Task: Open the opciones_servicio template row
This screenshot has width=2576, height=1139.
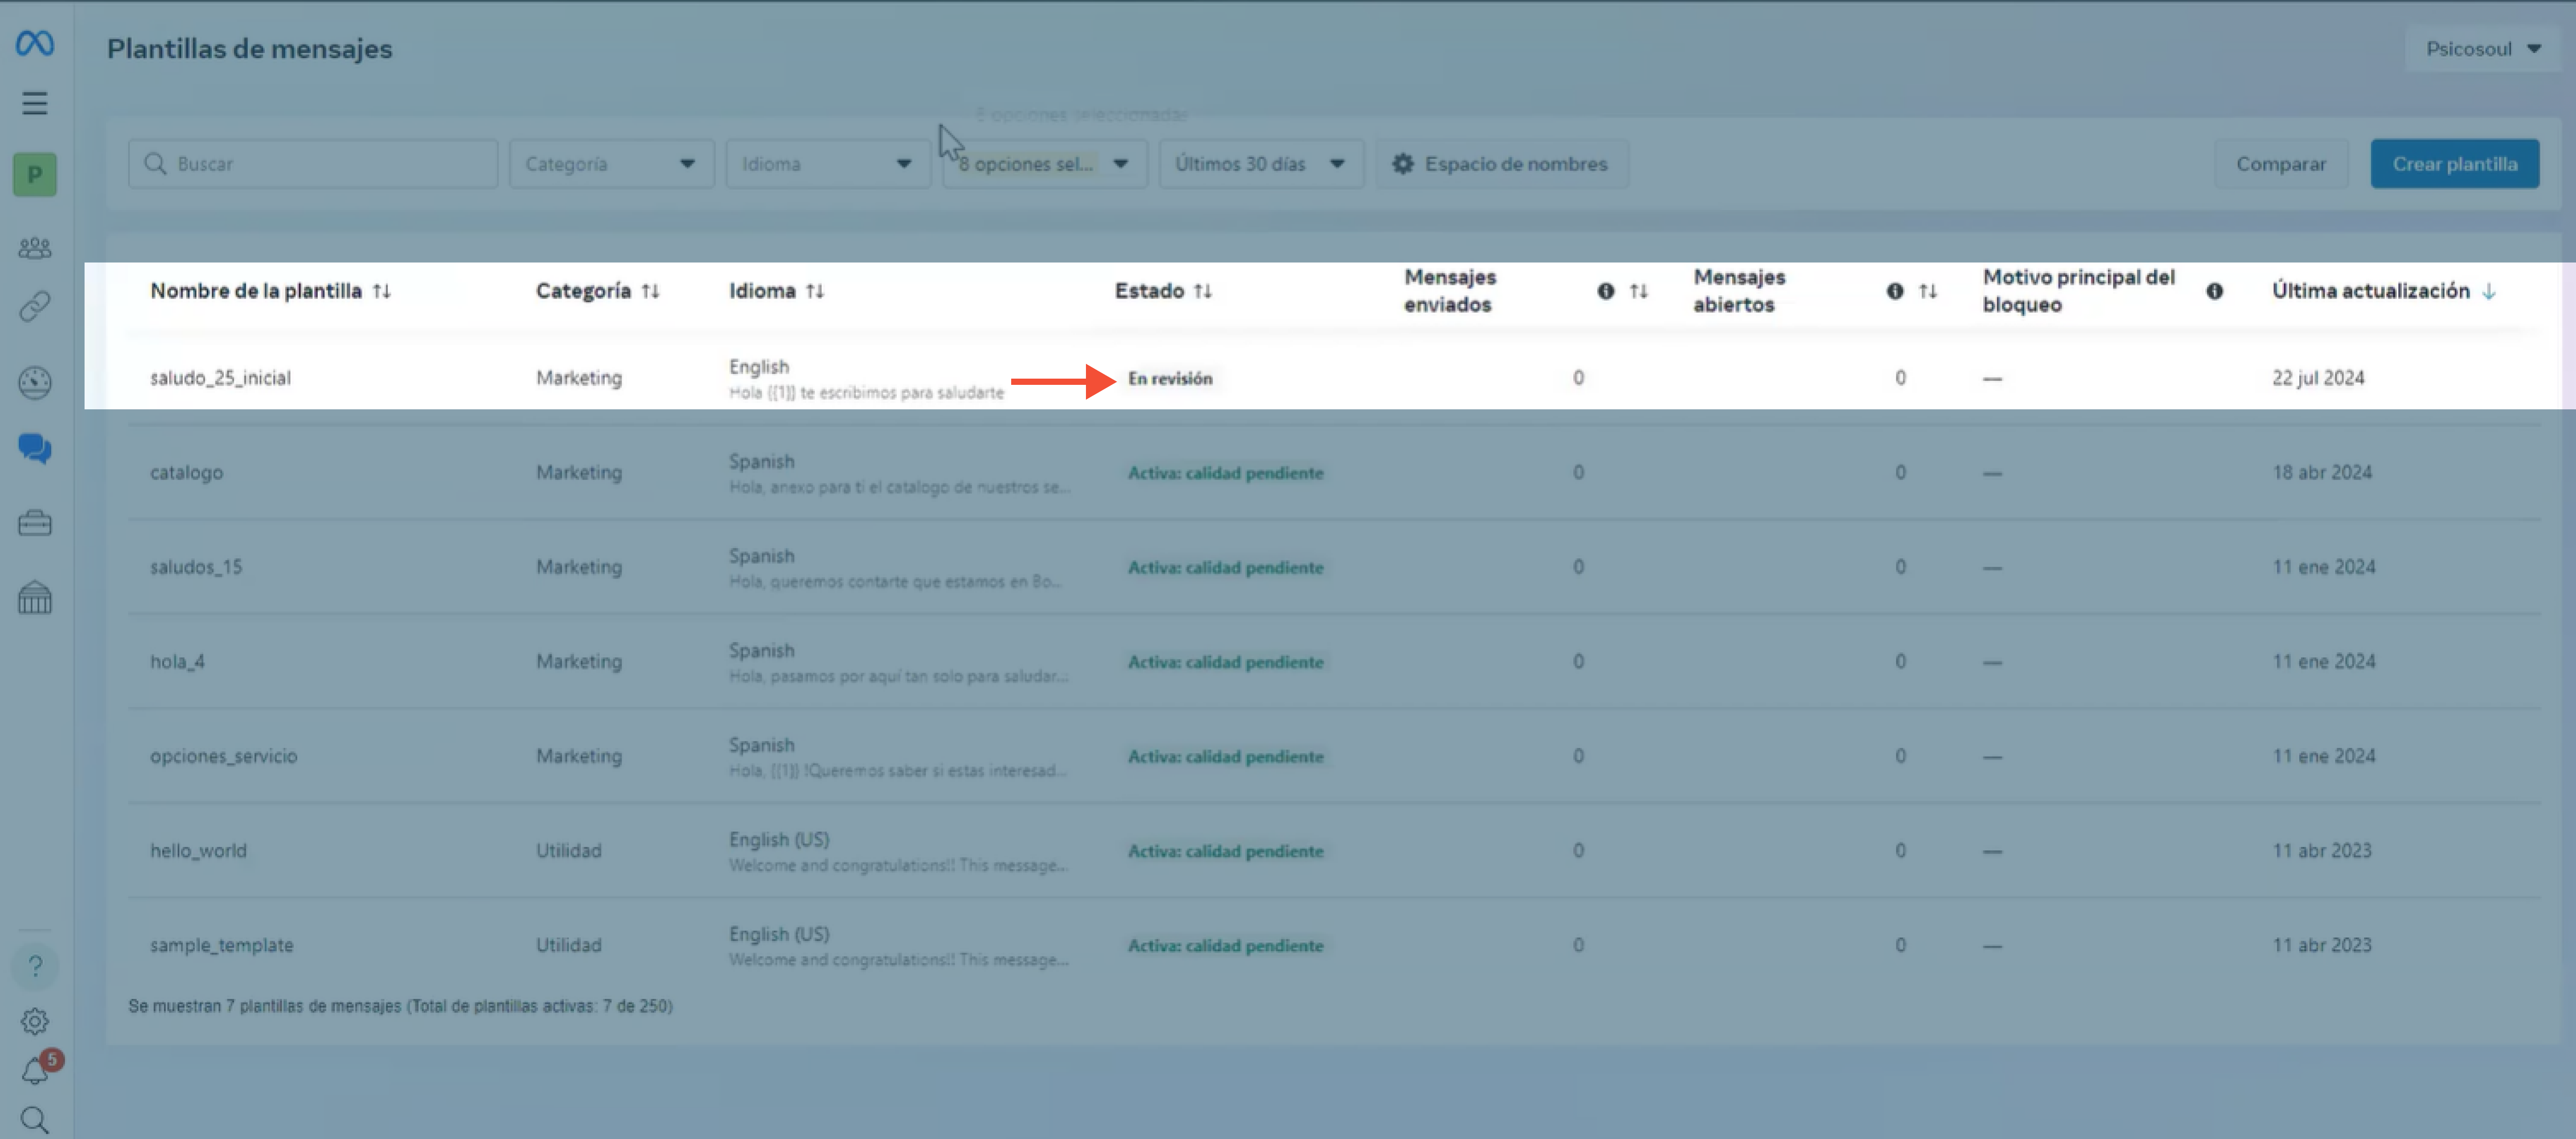Action: pos(1334,756)
